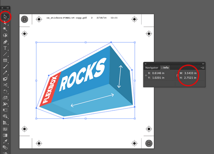Cycle Info panel view via tab arrows
The image size is (214, 154).
[162, 68]
